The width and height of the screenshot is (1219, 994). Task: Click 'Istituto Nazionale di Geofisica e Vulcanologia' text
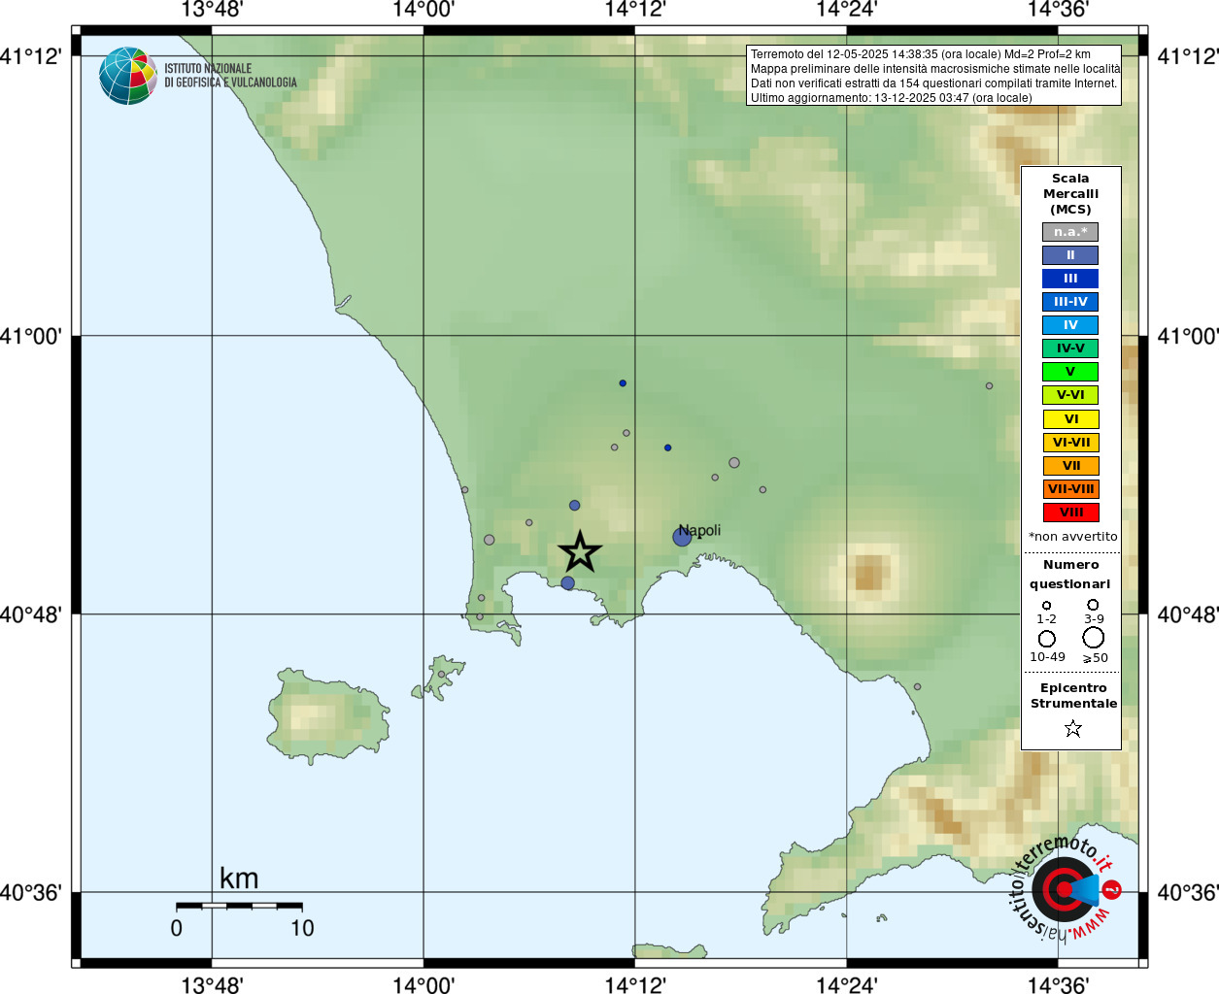pyautogui.click(x=230, y=76)
